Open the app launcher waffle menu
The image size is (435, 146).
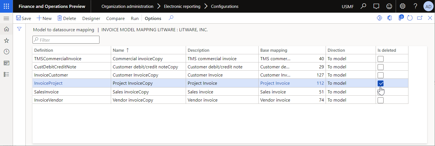6,6
